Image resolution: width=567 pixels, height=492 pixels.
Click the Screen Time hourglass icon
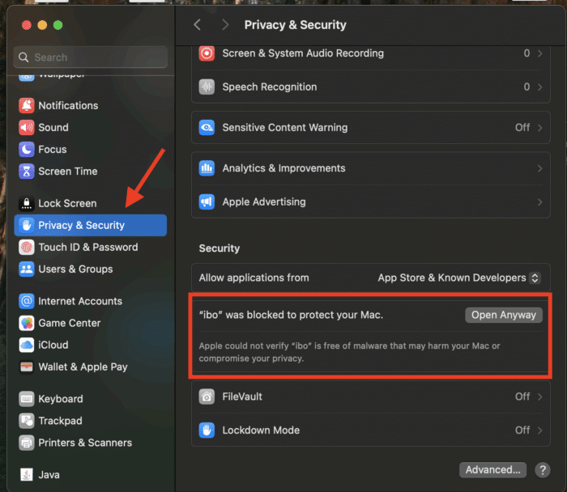click(x=27, y=172)
